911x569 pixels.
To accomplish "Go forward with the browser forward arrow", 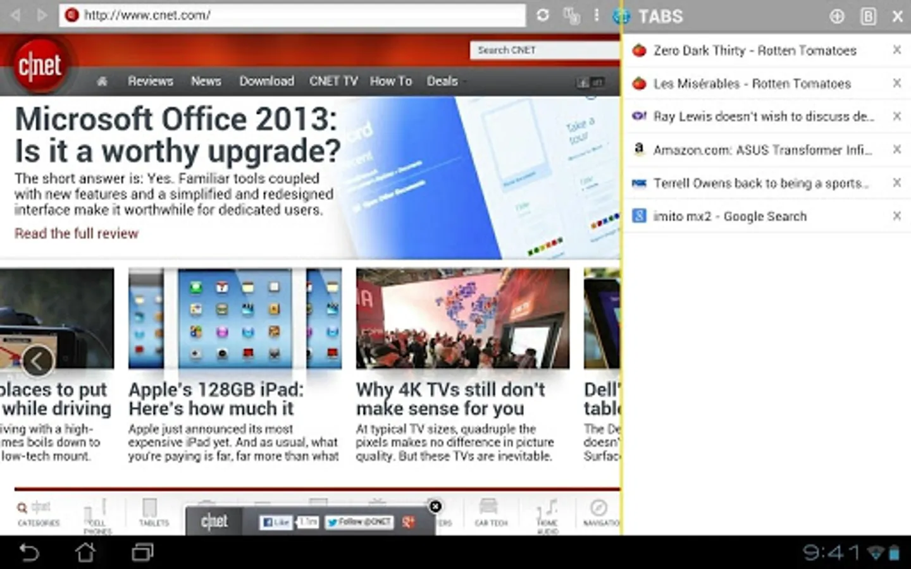I will tap(42, 15).
